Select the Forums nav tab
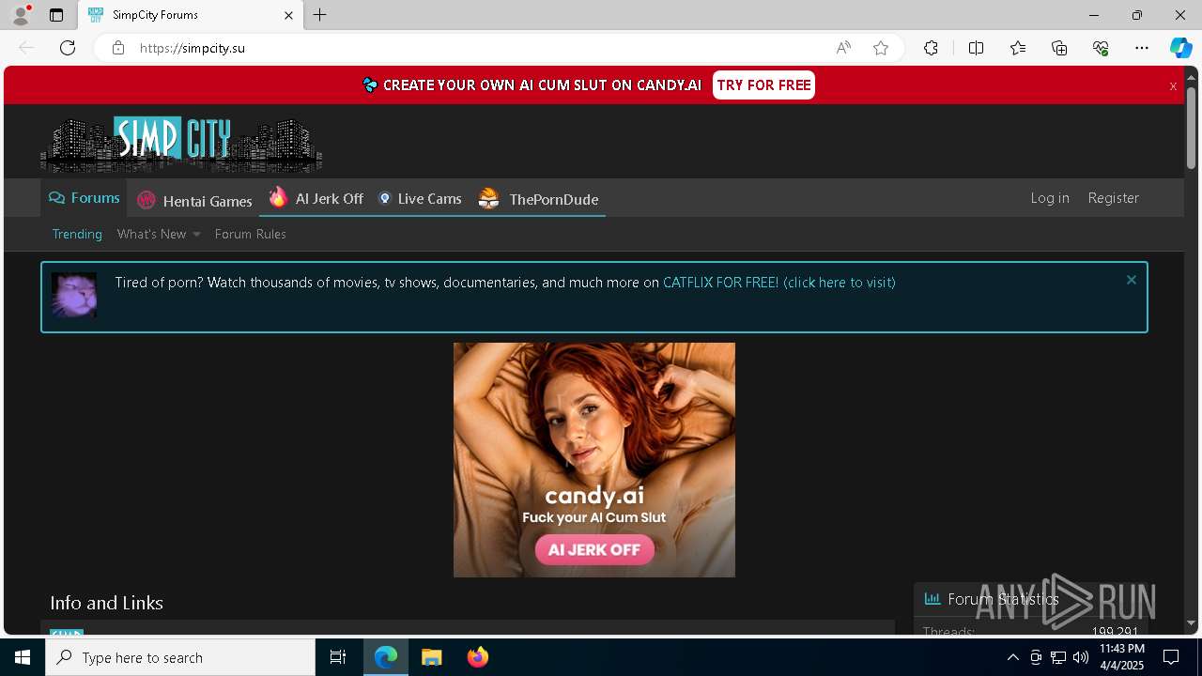This screenshot has width=1202, height=676. (x=85, y=198)
